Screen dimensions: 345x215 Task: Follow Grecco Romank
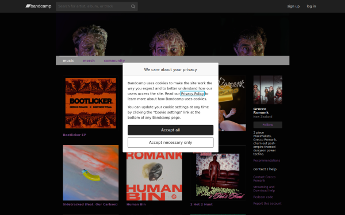(268, 125)
